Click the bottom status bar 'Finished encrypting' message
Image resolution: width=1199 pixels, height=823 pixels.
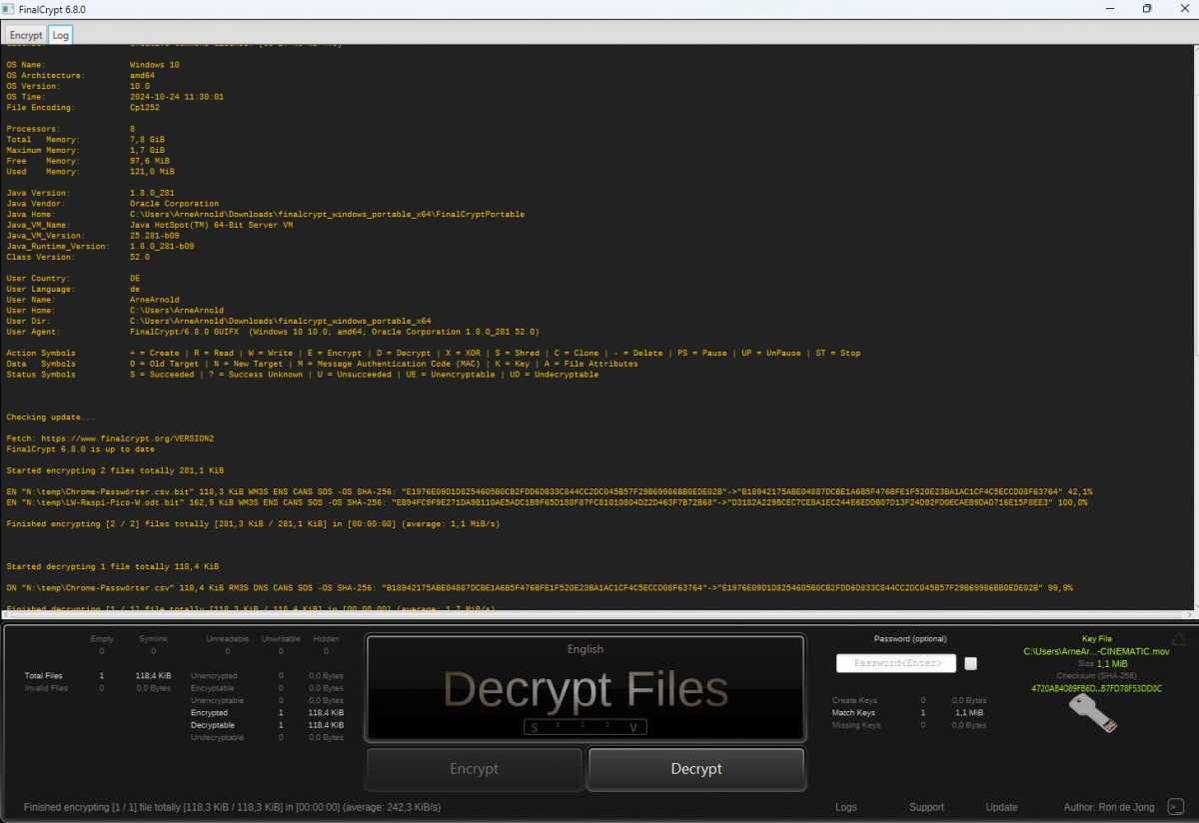232,807
